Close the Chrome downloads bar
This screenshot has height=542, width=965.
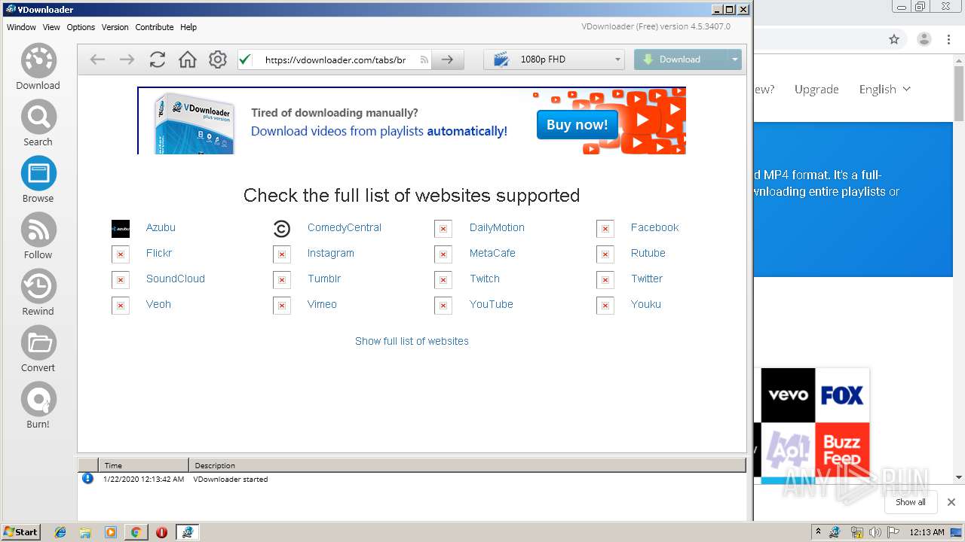click(x=951, y=502)
